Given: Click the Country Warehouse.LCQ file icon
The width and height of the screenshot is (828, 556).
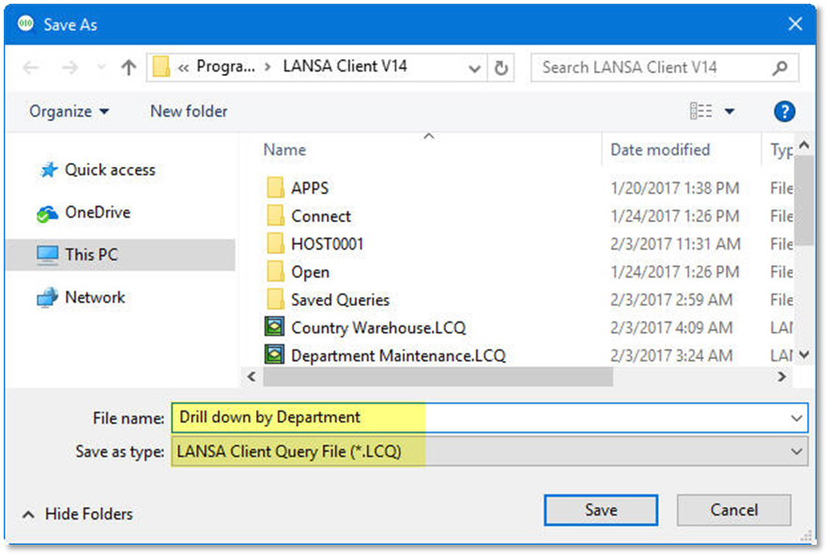Looking at the screenshot, I should tap(275, 328).
